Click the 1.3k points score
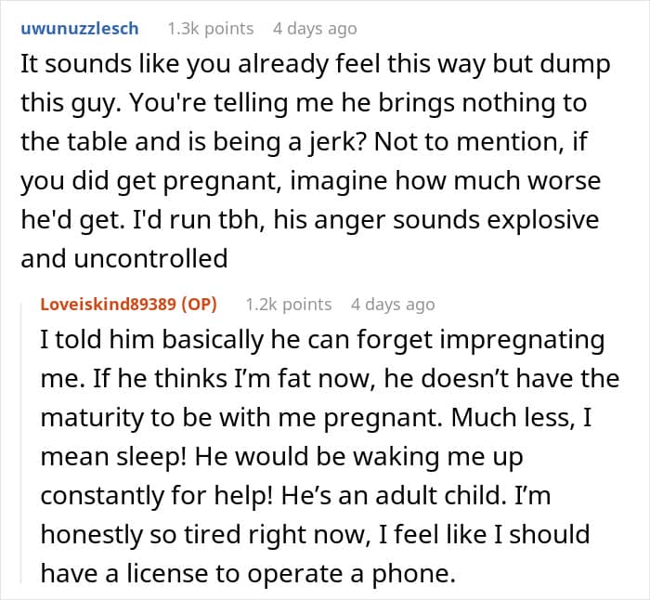The height and width of the screenshot is (600, 650). pyautogui.click(x=207, y=29)
